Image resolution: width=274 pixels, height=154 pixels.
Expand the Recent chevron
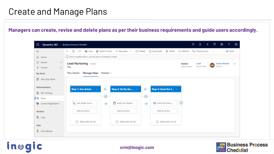(61, 62)
